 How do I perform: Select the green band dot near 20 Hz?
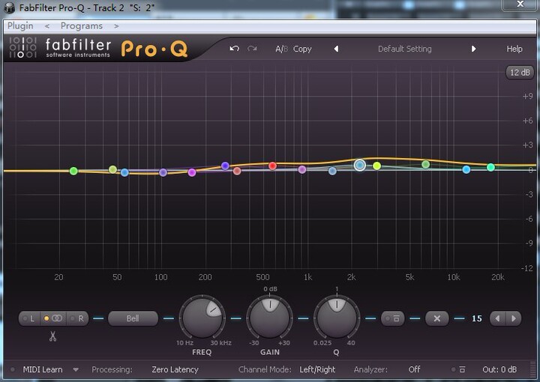coord(73,171)
